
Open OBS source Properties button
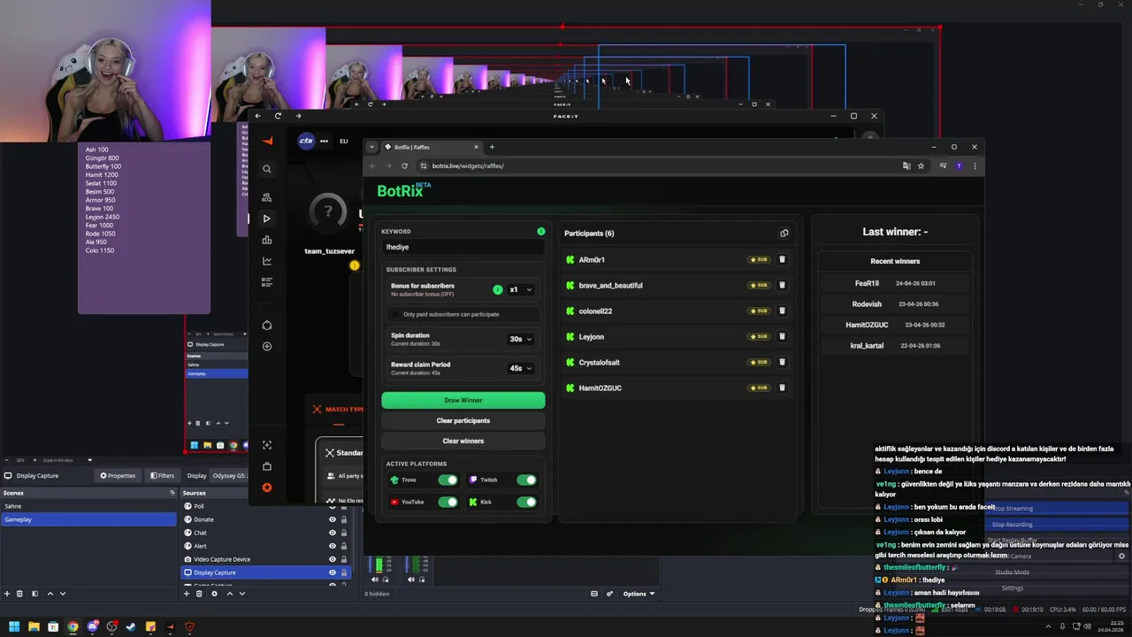point(118,475)
